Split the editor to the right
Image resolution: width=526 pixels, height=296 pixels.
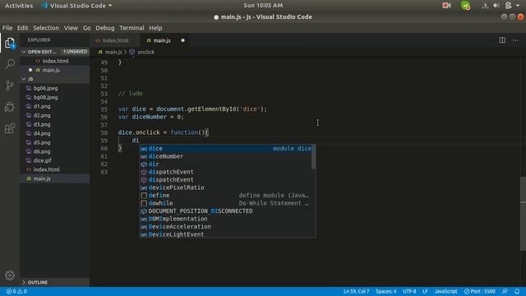[502, 40]
